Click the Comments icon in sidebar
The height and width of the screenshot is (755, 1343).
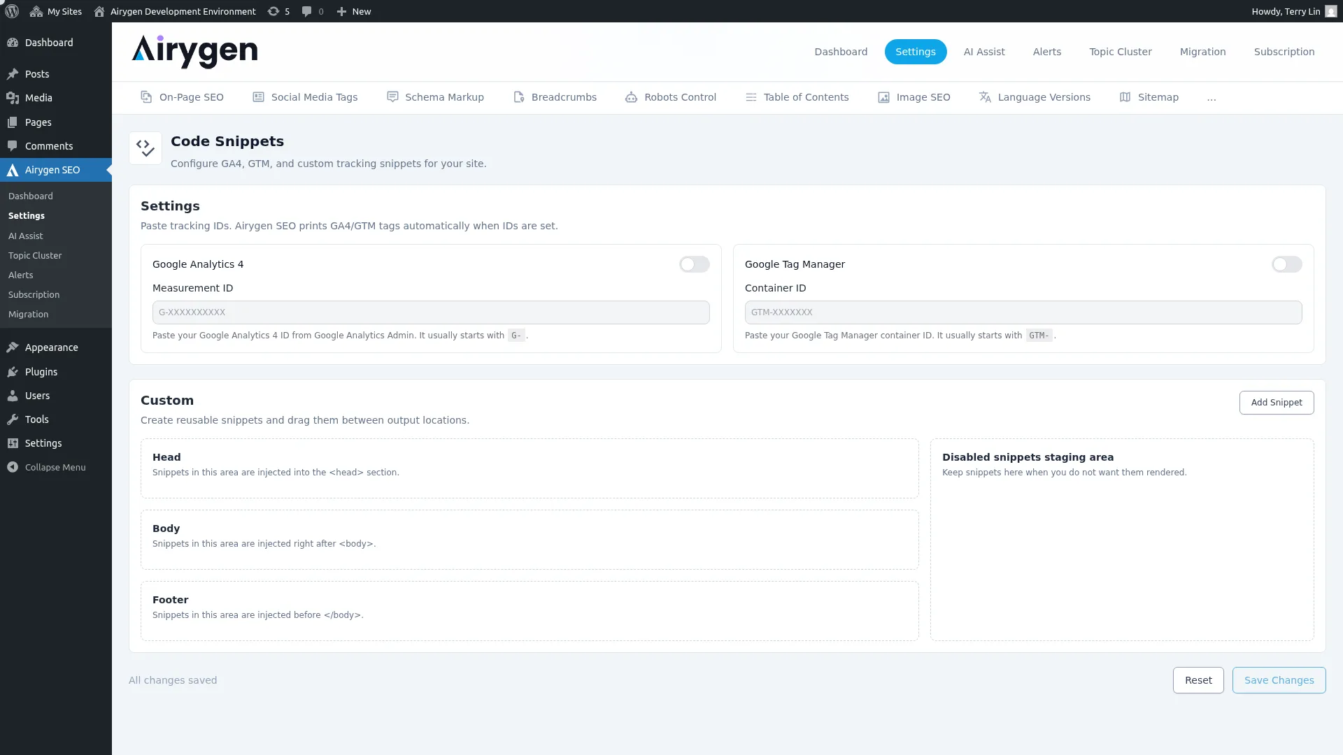point(13,146)
